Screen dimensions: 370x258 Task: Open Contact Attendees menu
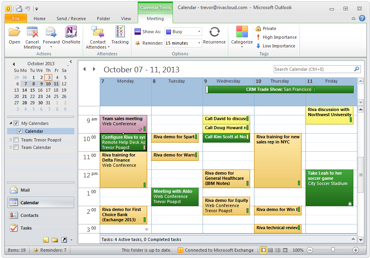click(98, 38)
